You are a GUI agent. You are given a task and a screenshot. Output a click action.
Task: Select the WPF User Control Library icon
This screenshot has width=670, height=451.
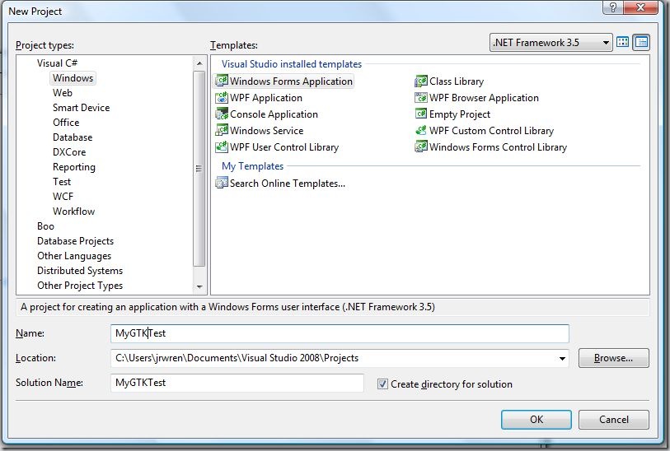(222, 146)
